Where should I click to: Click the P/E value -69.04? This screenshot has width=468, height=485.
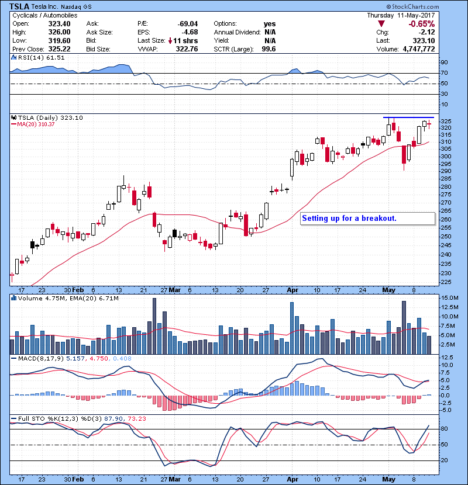pyautogui.click(x=187, y=24)
